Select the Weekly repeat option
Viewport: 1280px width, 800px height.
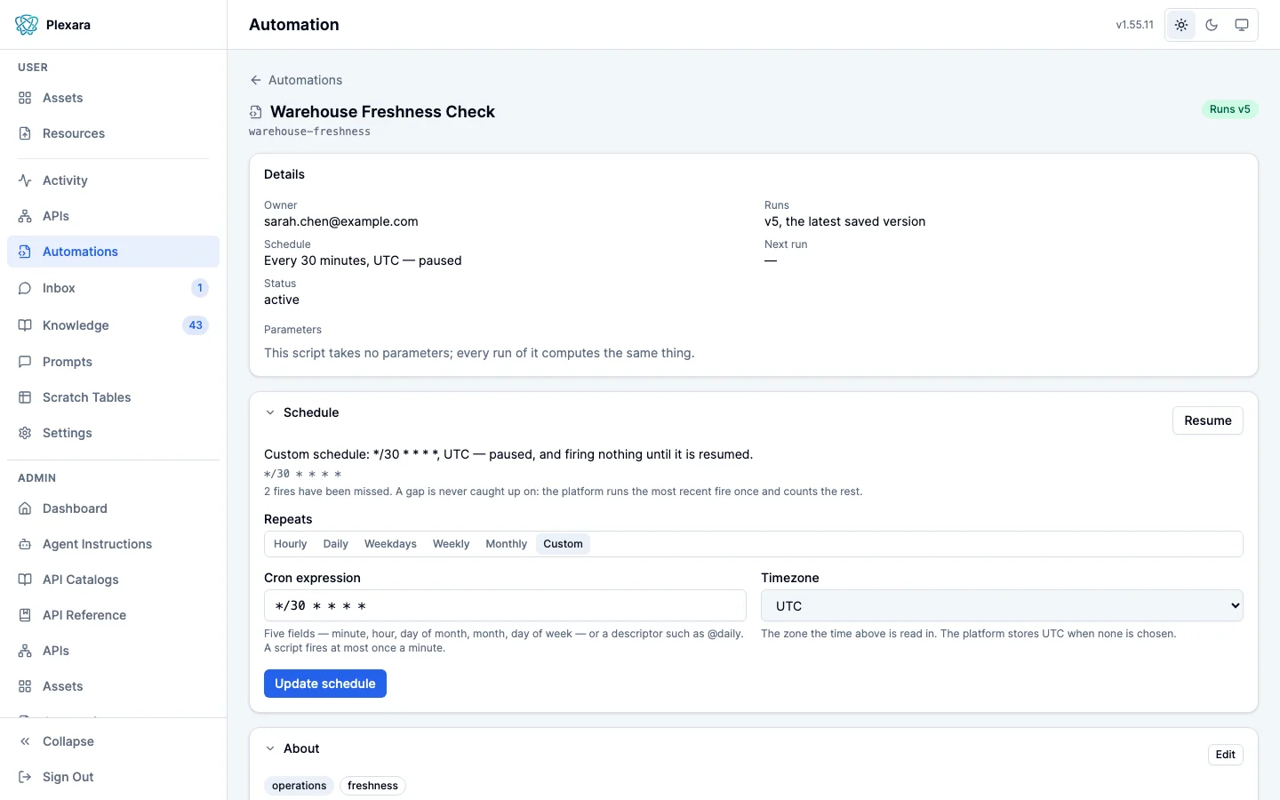[x=451, y=544]
